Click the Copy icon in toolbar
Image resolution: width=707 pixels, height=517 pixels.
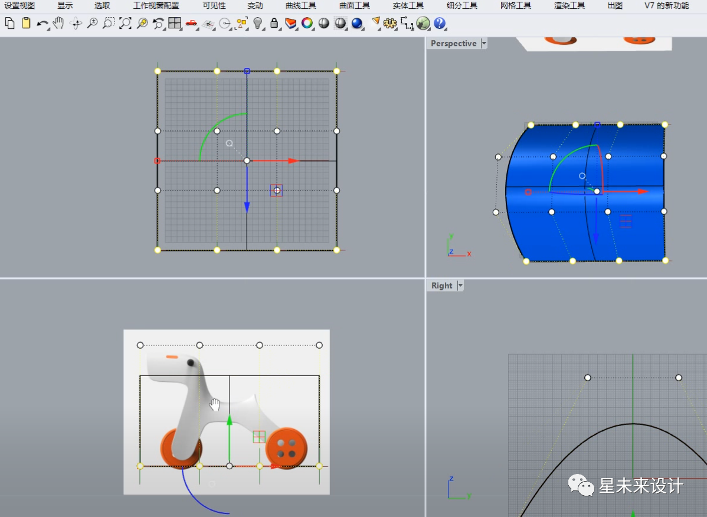tap(9, 23)
